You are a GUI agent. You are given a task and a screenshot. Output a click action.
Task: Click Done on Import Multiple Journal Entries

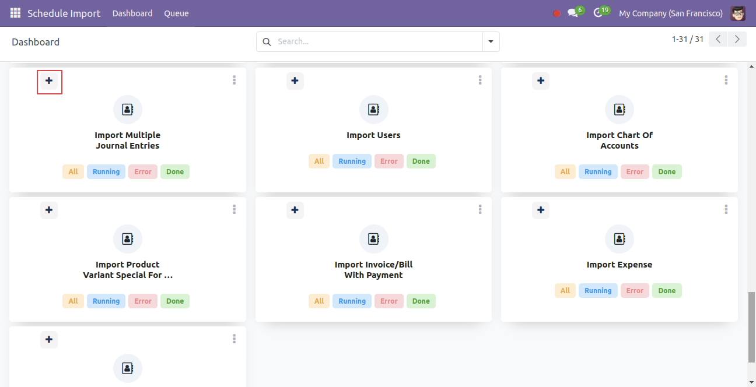tap(175, 172)
